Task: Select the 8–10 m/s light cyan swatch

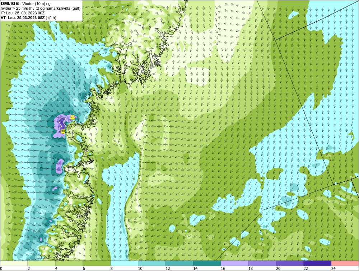Action: [x=124, y=263]
